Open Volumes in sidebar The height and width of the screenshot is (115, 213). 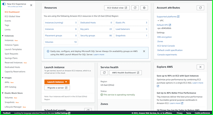9,98
